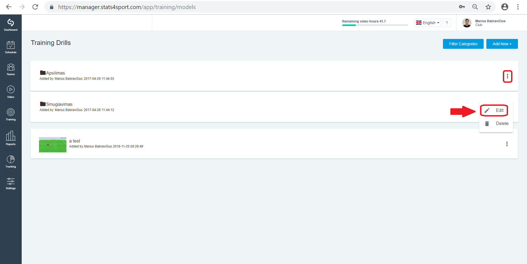This screenshot has height=264, width=527.
Task: Open the Reports section
Action: [x=11, y=138]
